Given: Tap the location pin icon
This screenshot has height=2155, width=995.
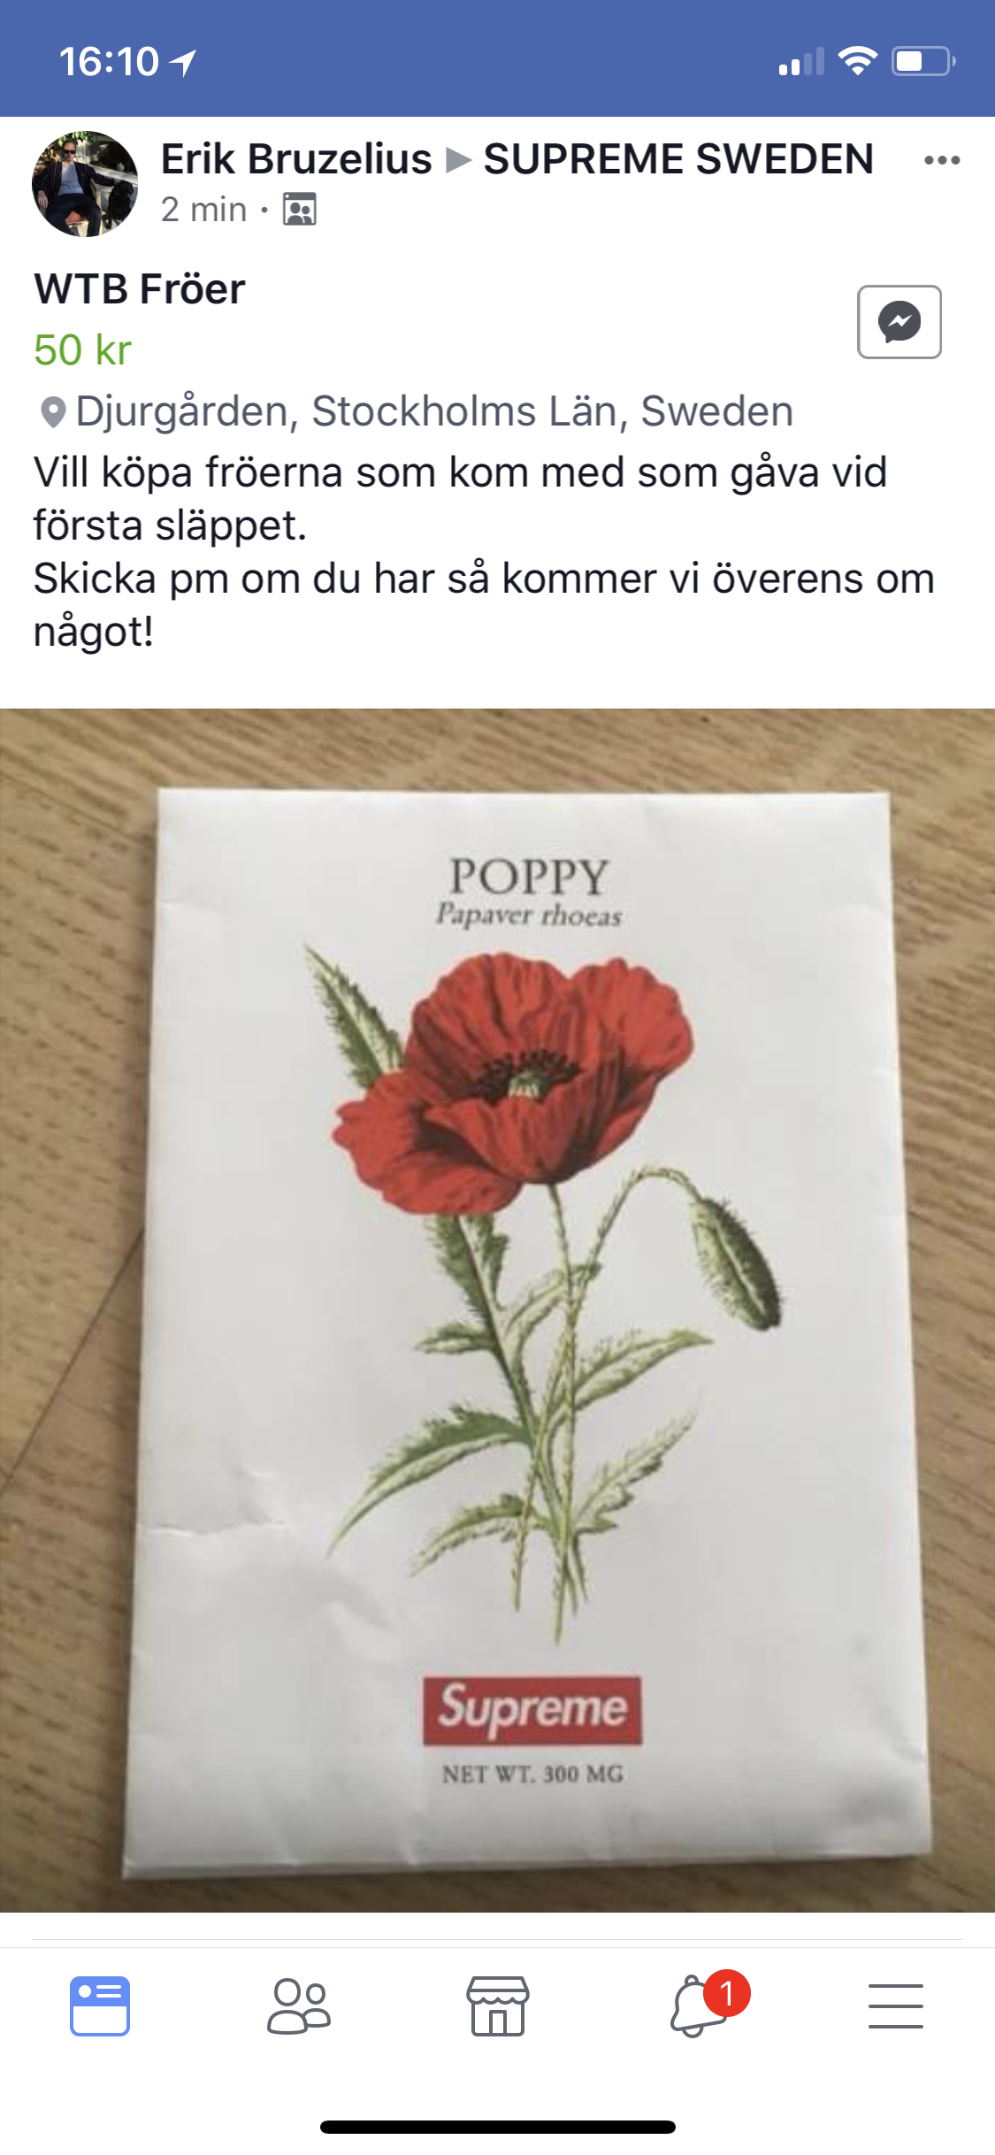Looking at the screenshot, I should click(53, 412).
